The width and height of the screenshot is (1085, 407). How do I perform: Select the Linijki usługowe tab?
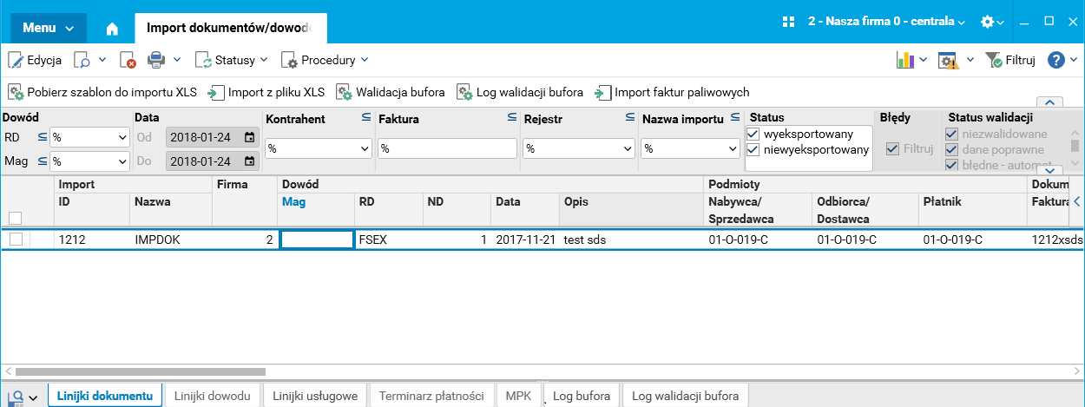click(315, 396)
